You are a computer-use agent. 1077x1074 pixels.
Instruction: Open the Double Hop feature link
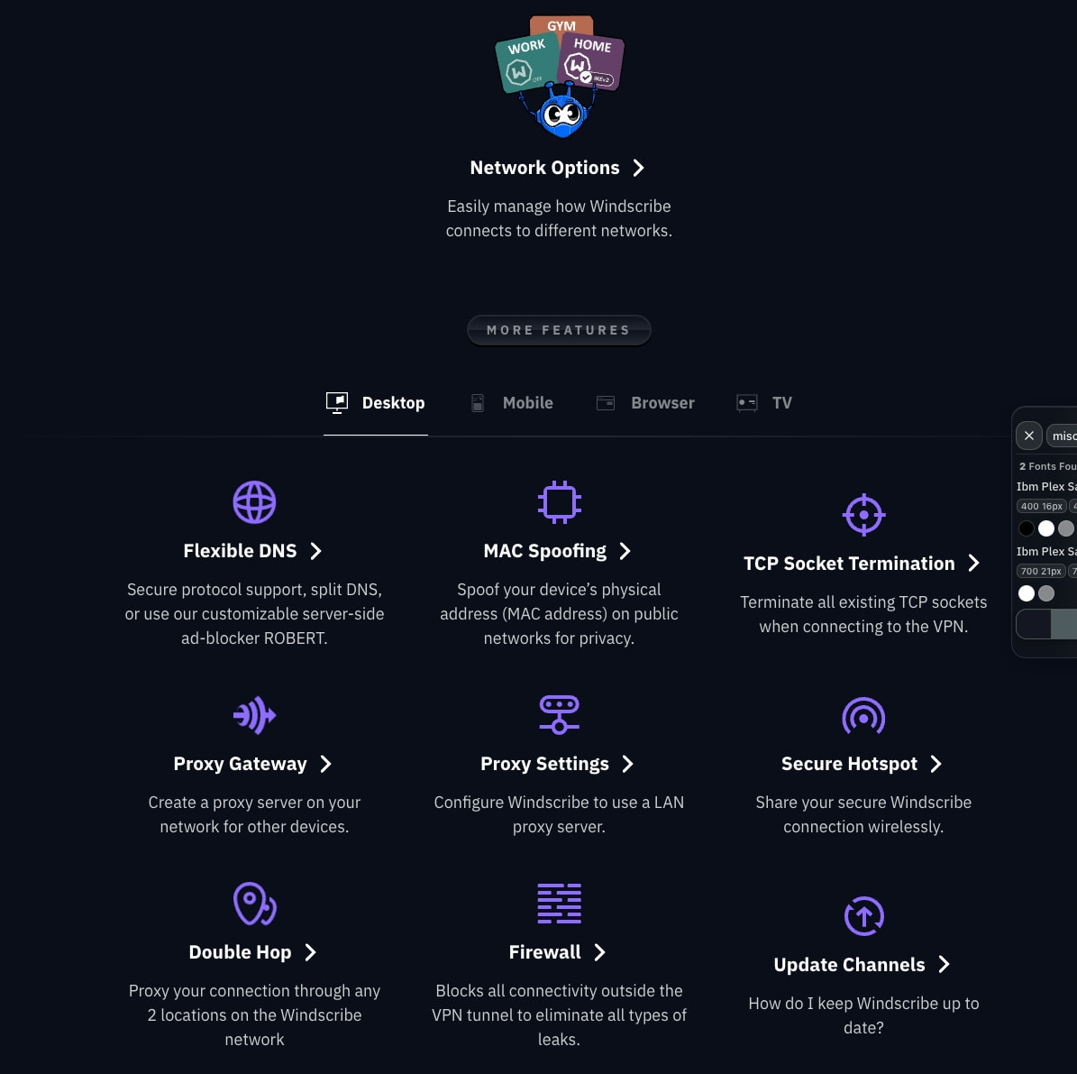240,952
